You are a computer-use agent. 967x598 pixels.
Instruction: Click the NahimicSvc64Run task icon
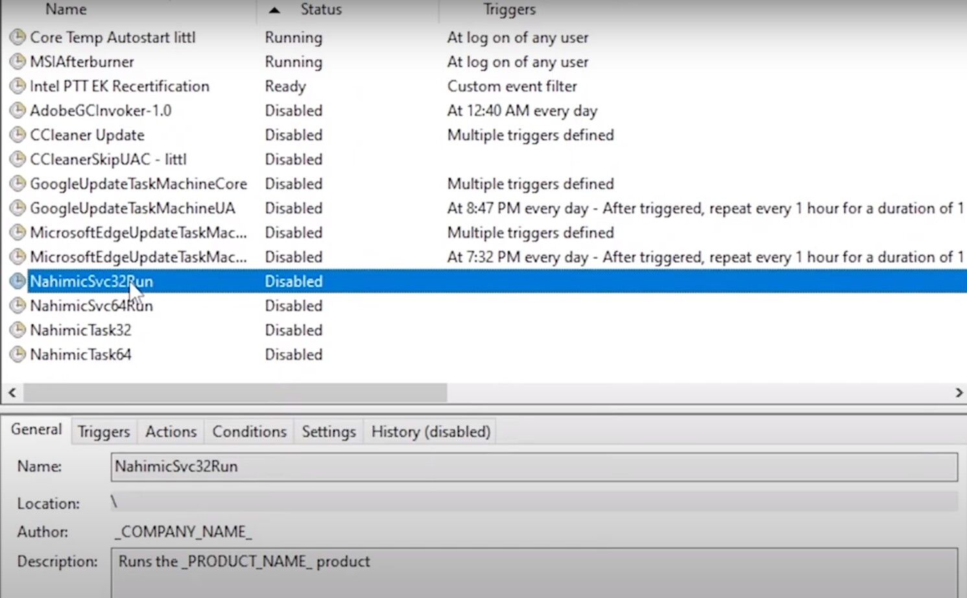click(x=18, y=306)
